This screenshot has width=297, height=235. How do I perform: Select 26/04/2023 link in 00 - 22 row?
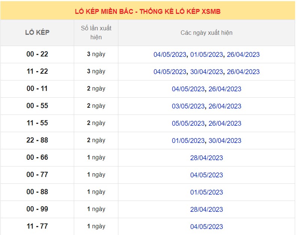243,55
